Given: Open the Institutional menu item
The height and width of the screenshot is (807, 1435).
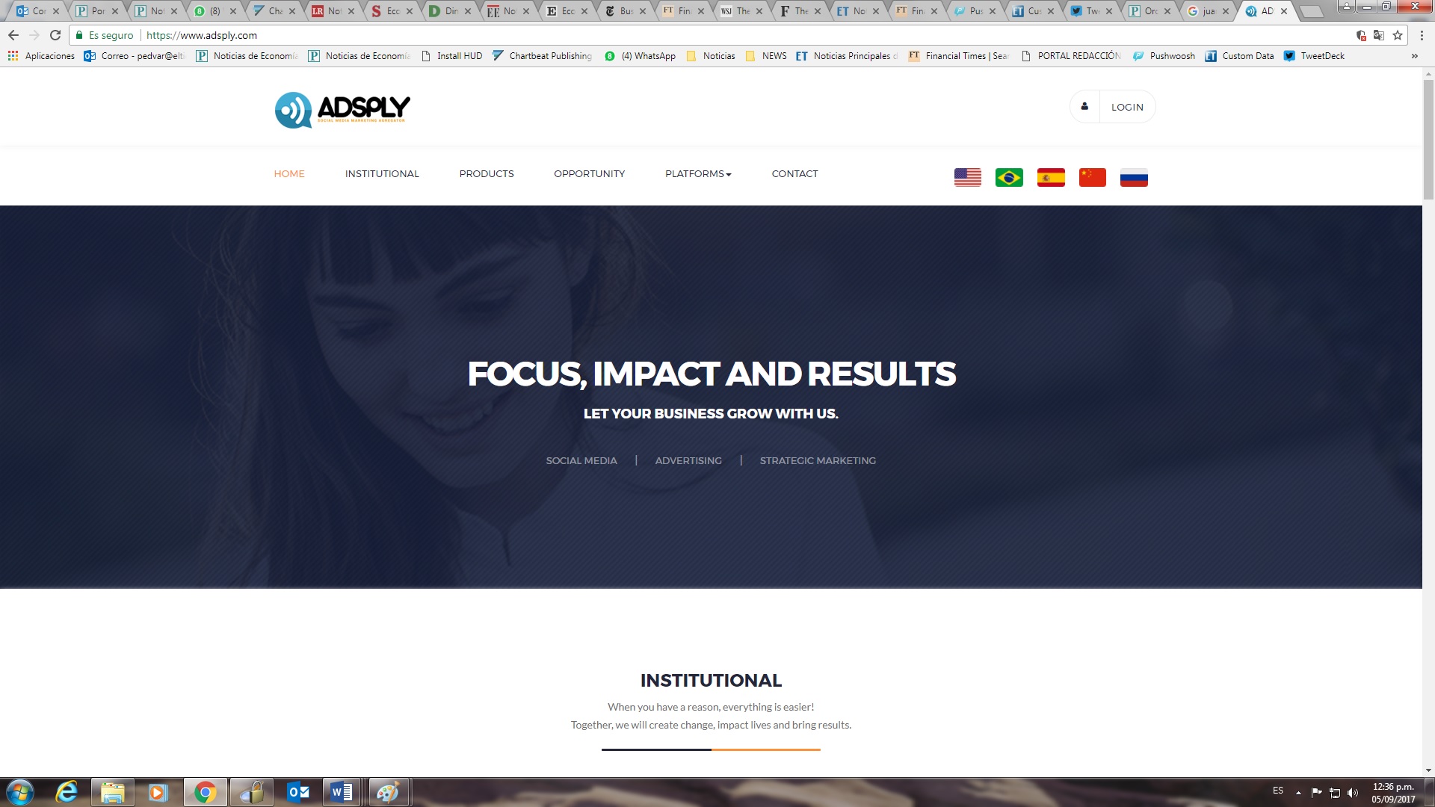Looking at the screenshot, I should tap(382, 173).
